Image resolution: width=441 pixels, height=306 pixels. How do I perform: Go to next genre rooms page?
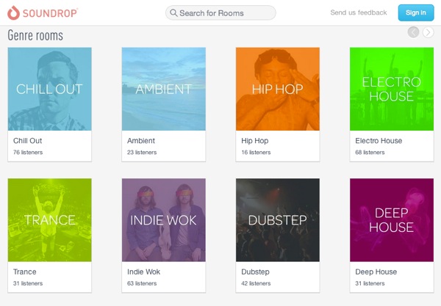[x=428, y=32]
